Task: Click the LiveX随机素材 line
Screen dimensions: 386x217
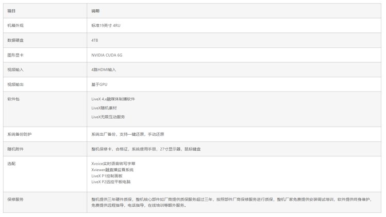Action: [x=104, y=108]
